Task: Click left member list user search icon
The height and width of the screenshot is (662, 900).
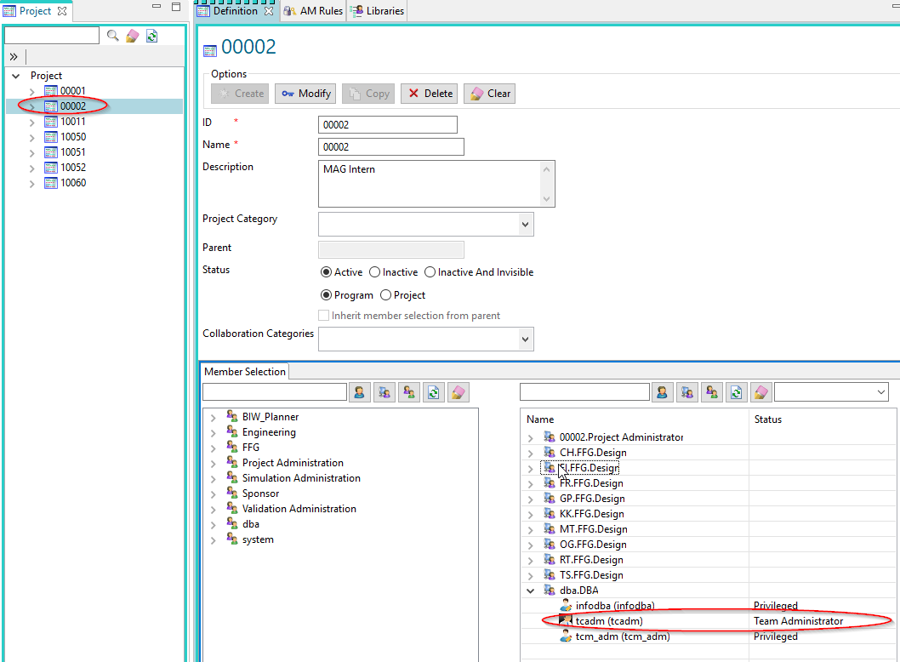Action: coord(360,392)
